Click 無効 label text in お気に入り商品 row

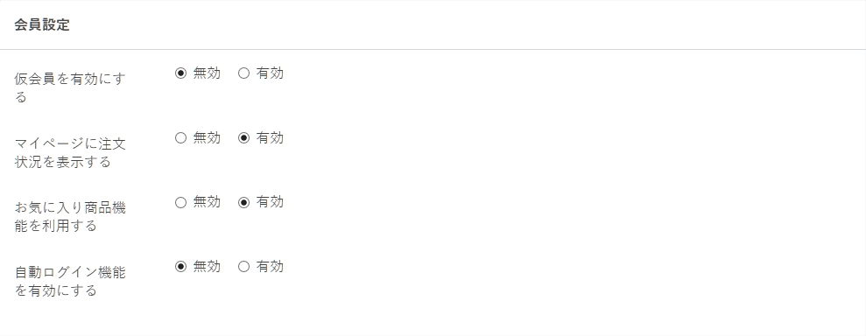pos(207,202)
